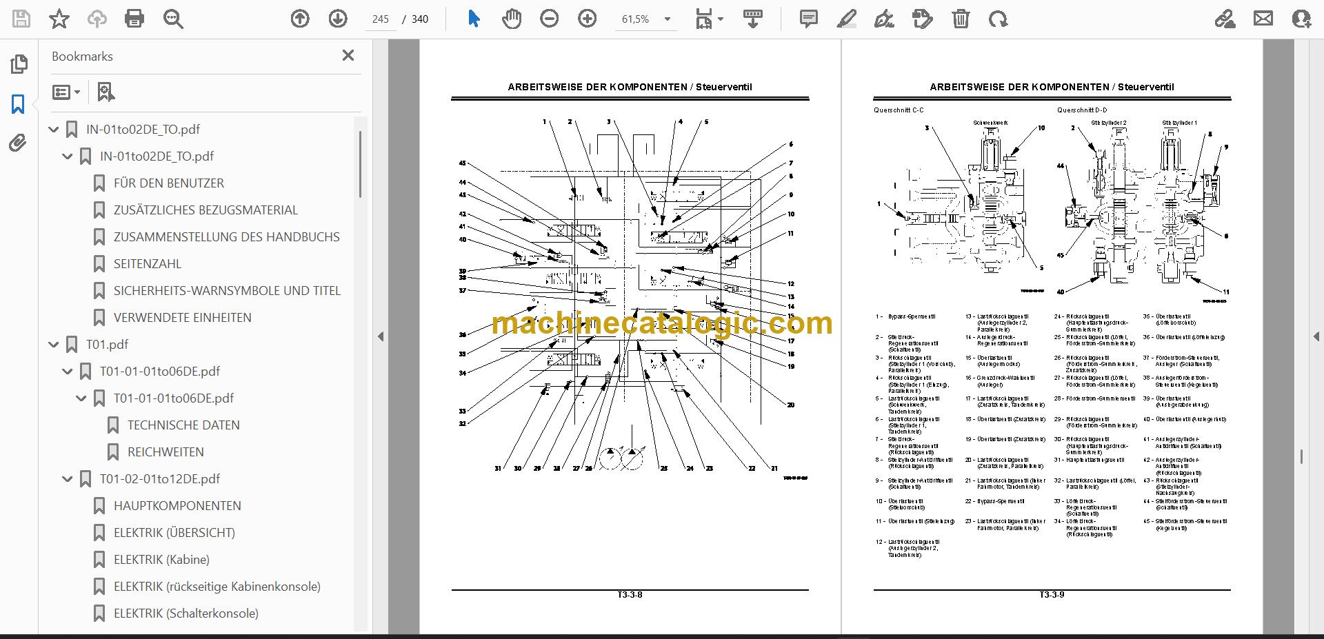Select the Highlight text pen tool

coord(846,19)
